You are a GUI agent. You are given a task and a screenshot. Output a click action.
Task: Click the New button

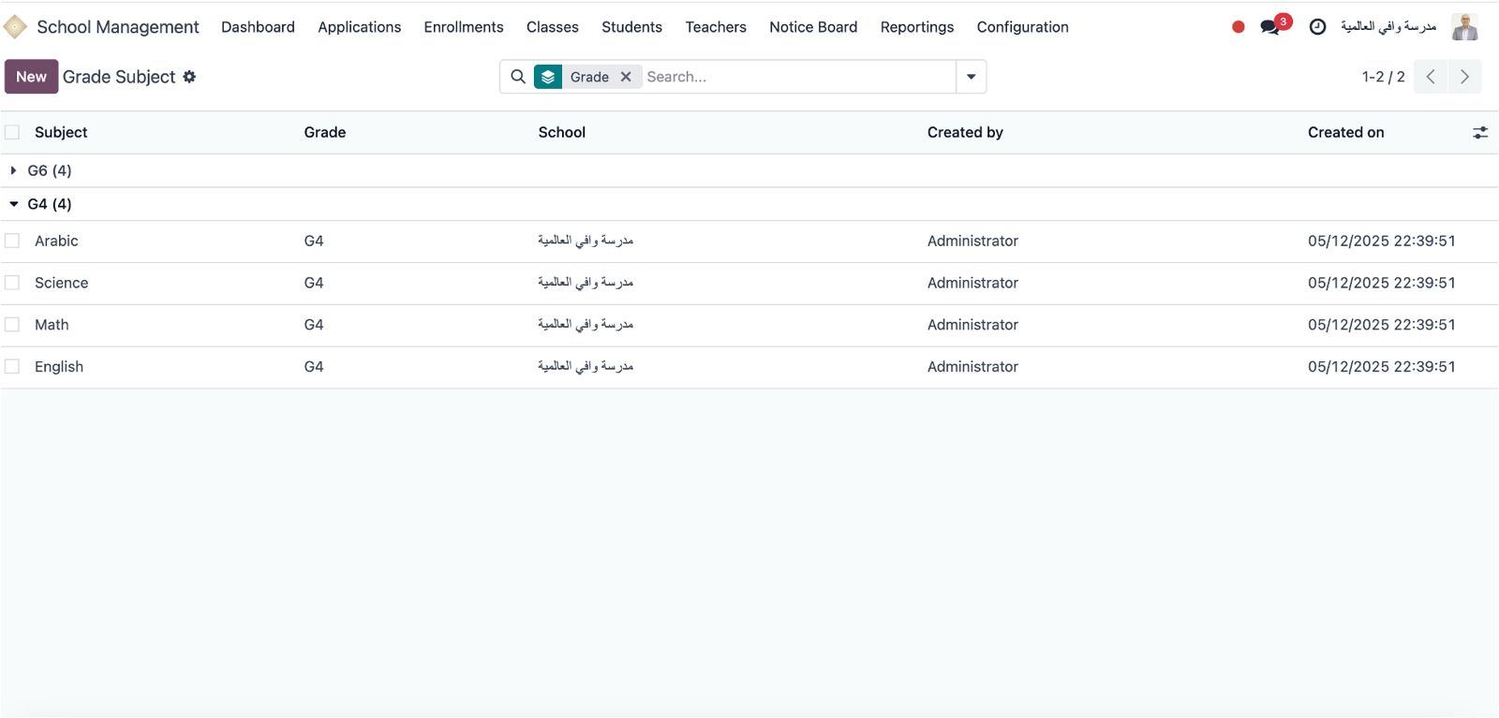[31, 77]
